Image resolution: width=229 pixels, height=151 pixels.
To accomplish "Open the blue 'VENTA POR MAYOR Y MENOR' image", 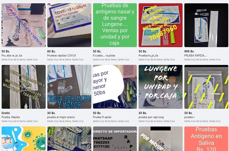I will click(69, 87).
